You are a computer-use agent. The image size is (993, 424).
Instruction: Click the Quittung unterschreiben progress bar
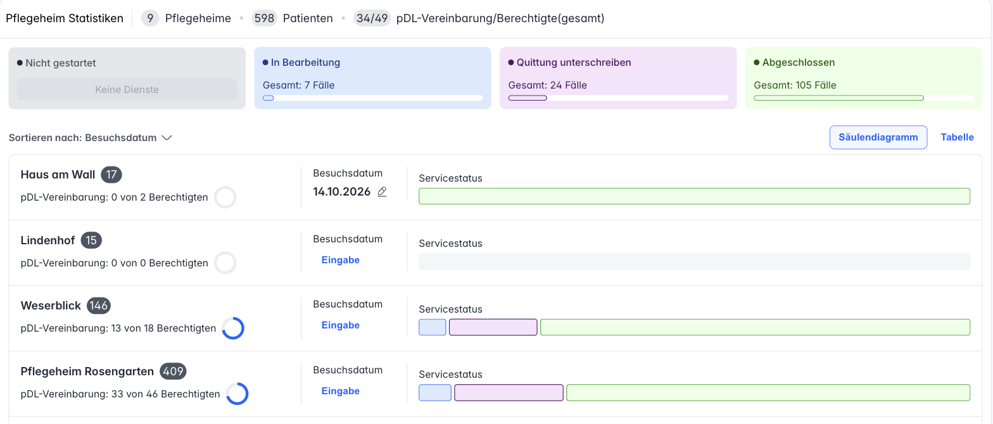tap(618, 98)
